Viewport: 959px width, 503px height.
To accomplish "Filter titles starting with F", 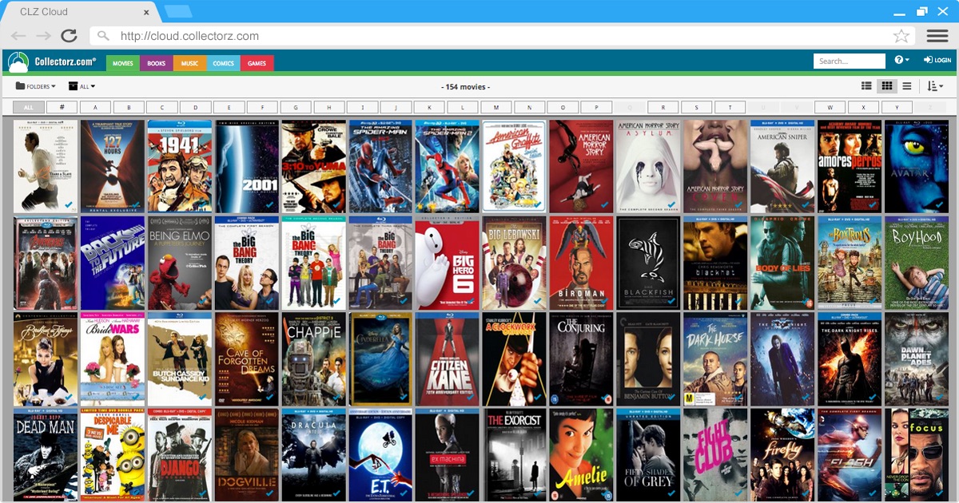I will (262, 107).
